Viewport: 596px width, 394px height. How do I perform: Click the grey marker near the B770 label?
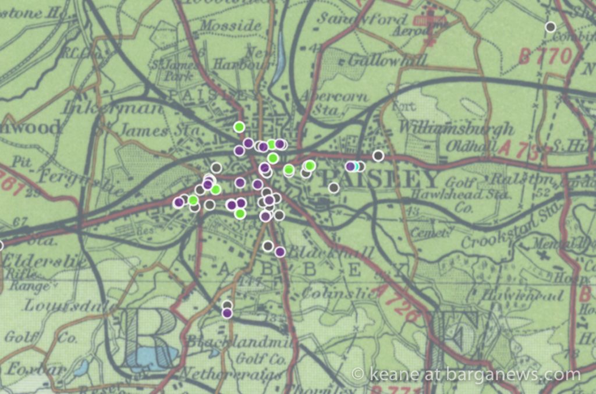(x=550, y=27)
